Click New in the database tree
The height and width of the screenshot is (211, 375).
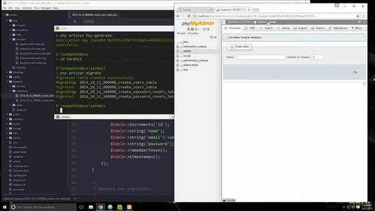tap(186, 42)
